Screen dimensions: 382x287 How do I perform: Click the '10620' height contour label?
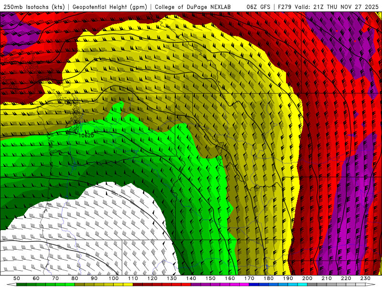coord(86,135)
